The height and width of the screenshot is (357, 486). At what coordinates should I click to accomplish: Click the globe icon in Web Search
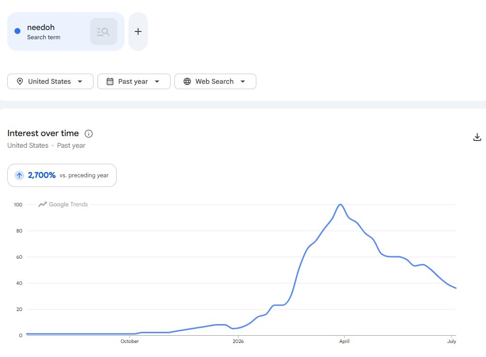[x=187, y=81]
